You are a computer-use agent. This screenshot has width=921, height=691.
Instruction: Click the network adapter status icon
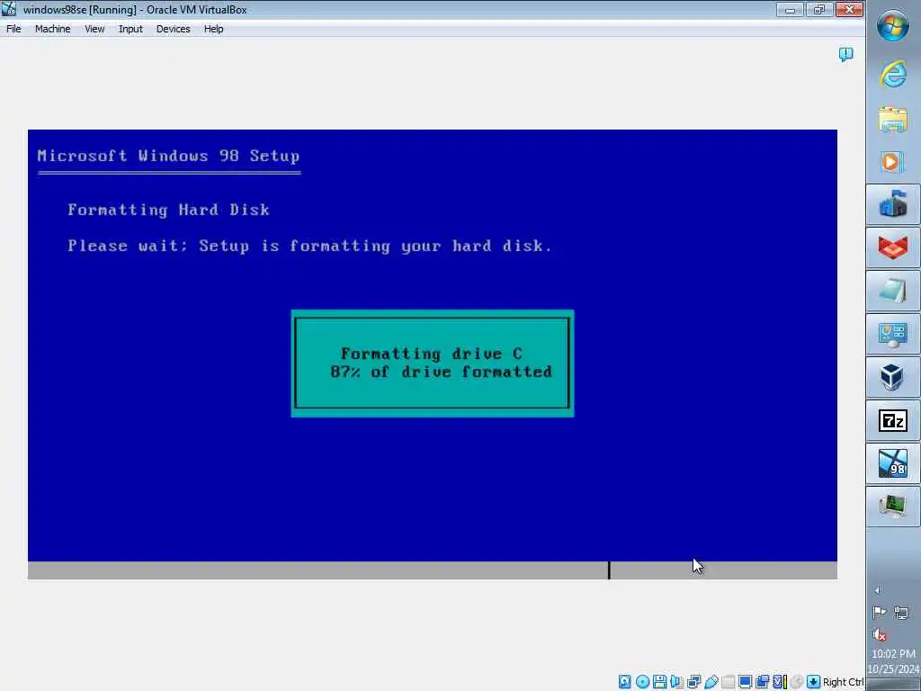(x=694, y=682)
